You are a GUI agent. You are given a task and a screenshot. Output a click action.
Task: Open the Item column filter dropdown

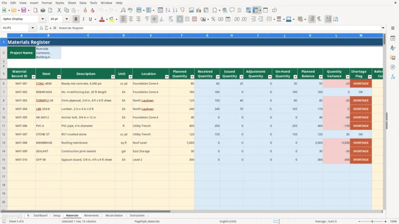(59, 77)
